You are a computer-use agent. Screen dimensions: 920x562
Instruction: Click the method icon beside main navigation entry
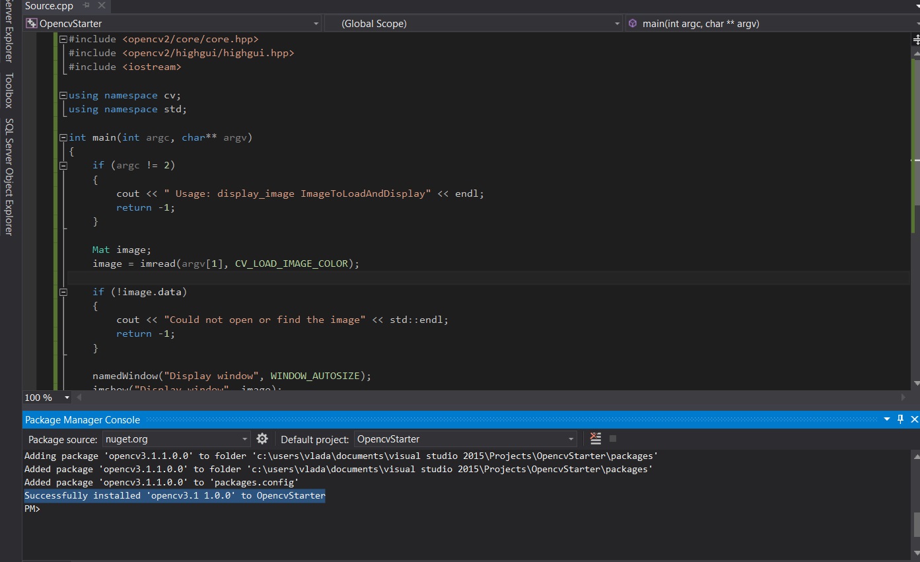pyautogui.click(x=633, y=23)
